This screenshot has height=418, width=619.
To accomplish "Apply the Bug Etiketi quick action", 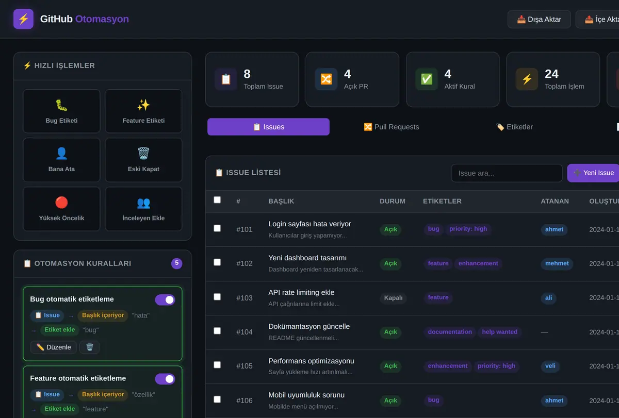I will [x=61, y=111].
